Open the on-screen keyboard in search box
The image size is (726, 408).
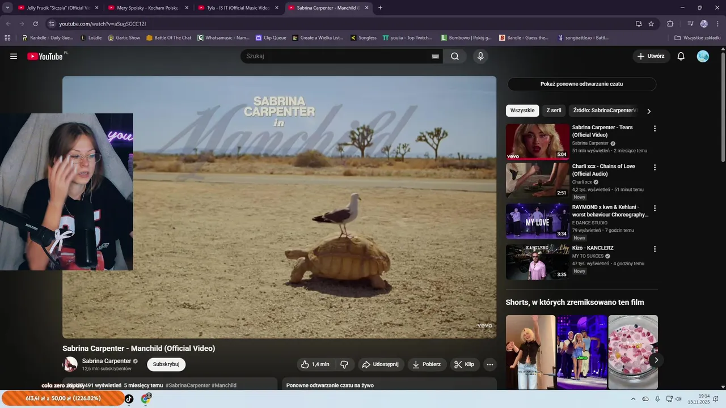(435, 56)
